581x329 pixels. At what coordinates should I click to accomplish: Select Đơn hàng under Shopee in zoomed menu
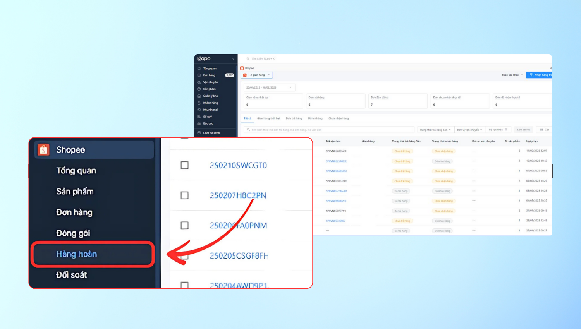coord(74,212)
